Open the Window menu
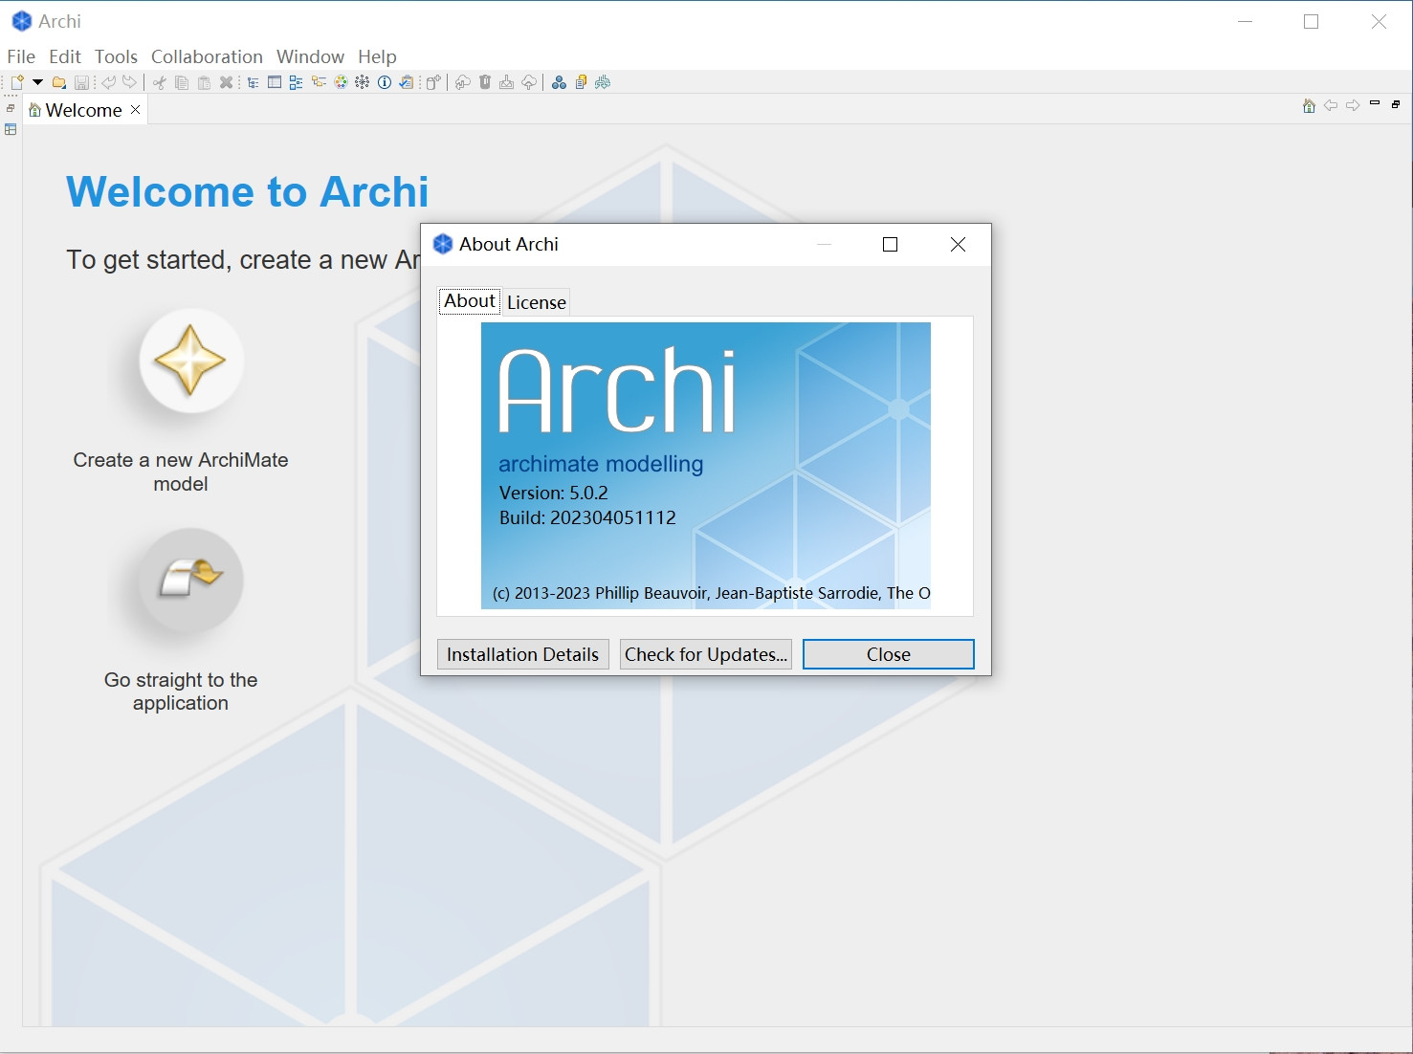Image resolution: width=1413 pixels, height=1054 pixels. point(310,56)
